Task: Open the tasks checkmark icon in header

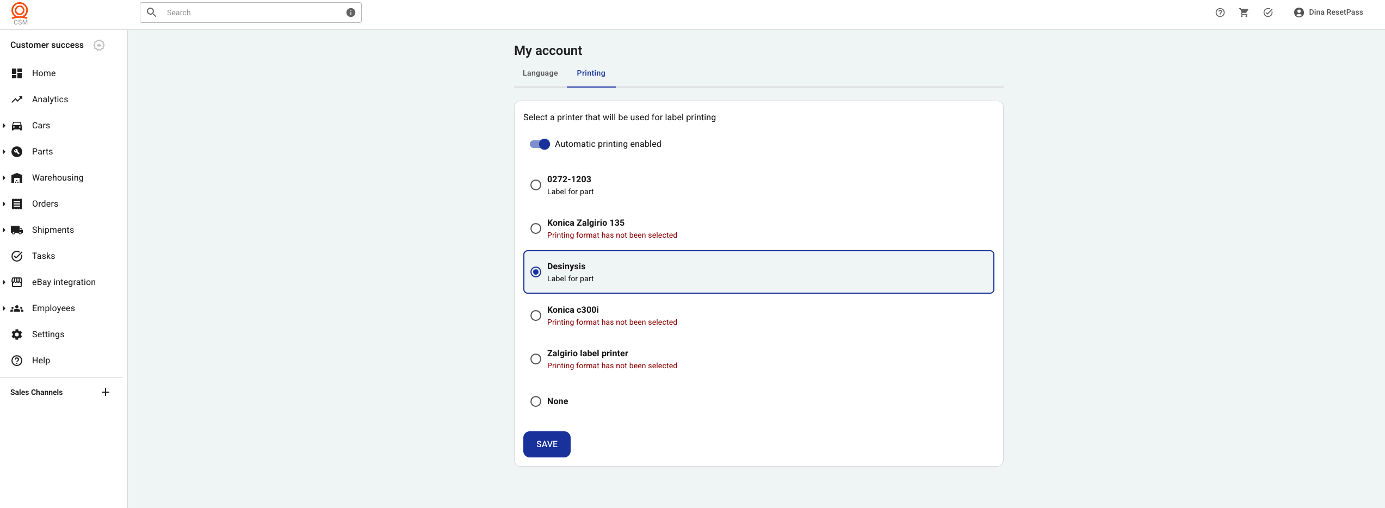Action: (x=1267, y=13)
